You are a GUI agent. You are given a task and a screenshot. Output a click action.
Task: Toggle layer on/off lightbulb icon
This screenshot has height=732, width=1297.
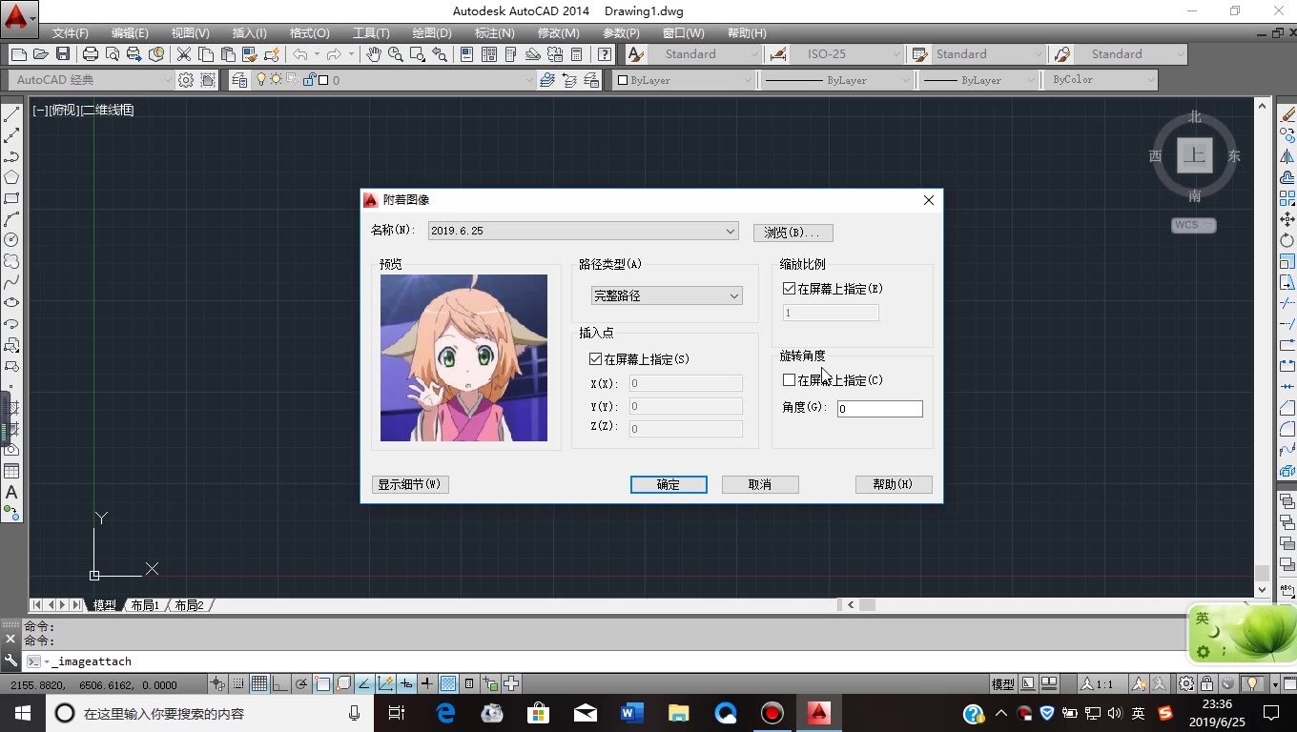coord(261,80)
